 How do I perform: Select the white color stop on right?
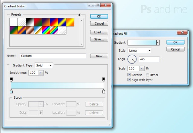click(104, 91)
